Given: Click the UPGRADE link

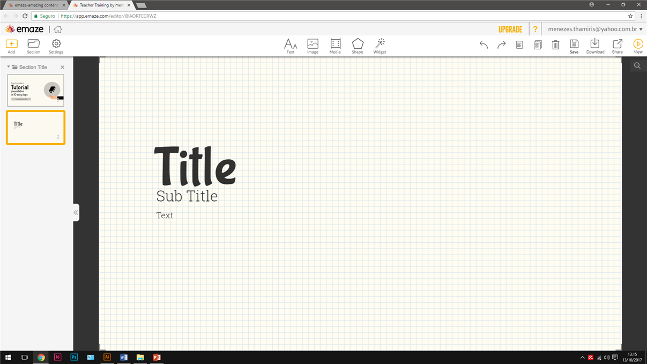Looking at the screenshot, I should pyautogui.click(x=510, y=29).
